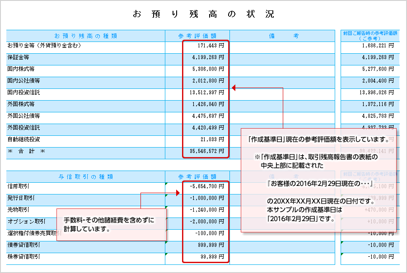Image resolution: width=407 pixels, height=273 pixels.
Task: Click the 先物取引 row label
Action: (18, 209)
